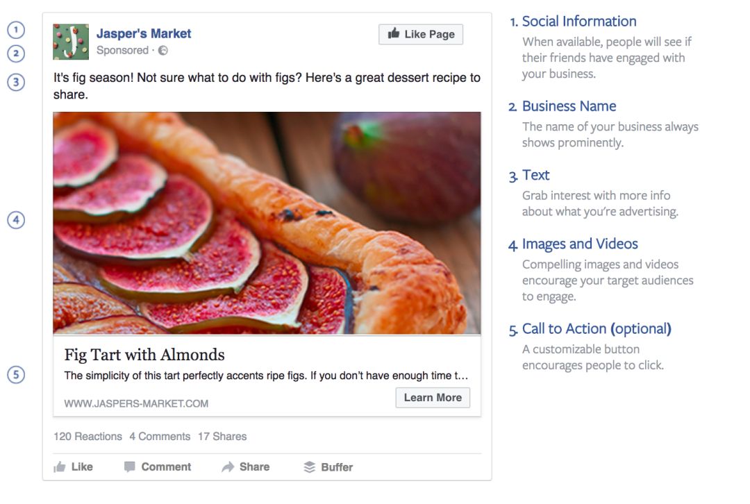
Task: Click the globe audience icon beside Sponsored
Action: coord(163,50)
